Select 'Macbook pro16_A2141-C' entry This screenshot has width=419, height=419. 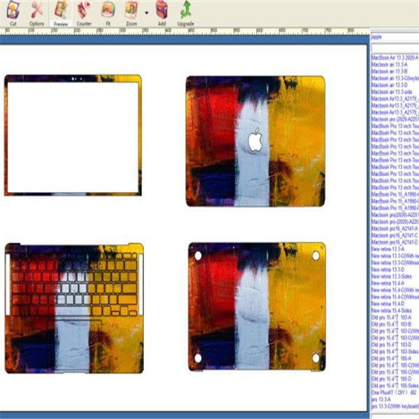pyautogui.click(x=395, y=235)
